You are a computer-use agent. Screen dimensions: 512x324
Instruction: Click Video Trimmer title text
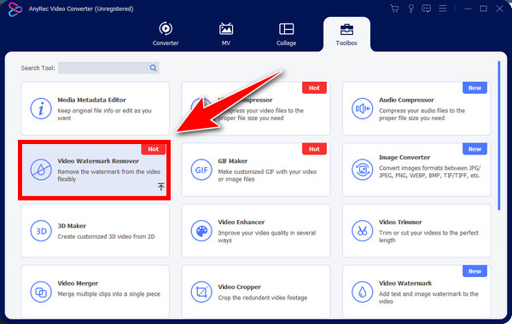[400, 223]
